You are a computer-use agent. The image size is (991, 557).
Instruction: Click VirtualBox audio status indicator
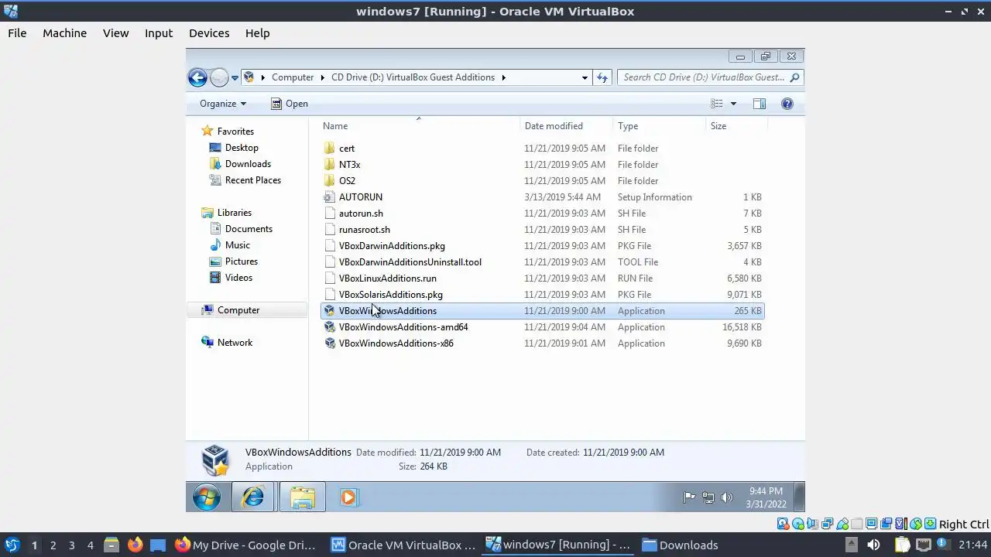point(812,524)
